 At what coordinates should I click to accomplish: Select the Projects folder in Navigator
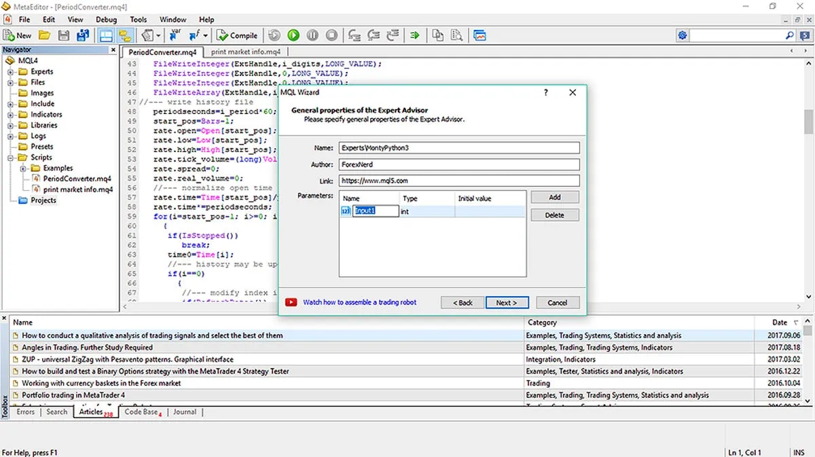coord(43,200)
